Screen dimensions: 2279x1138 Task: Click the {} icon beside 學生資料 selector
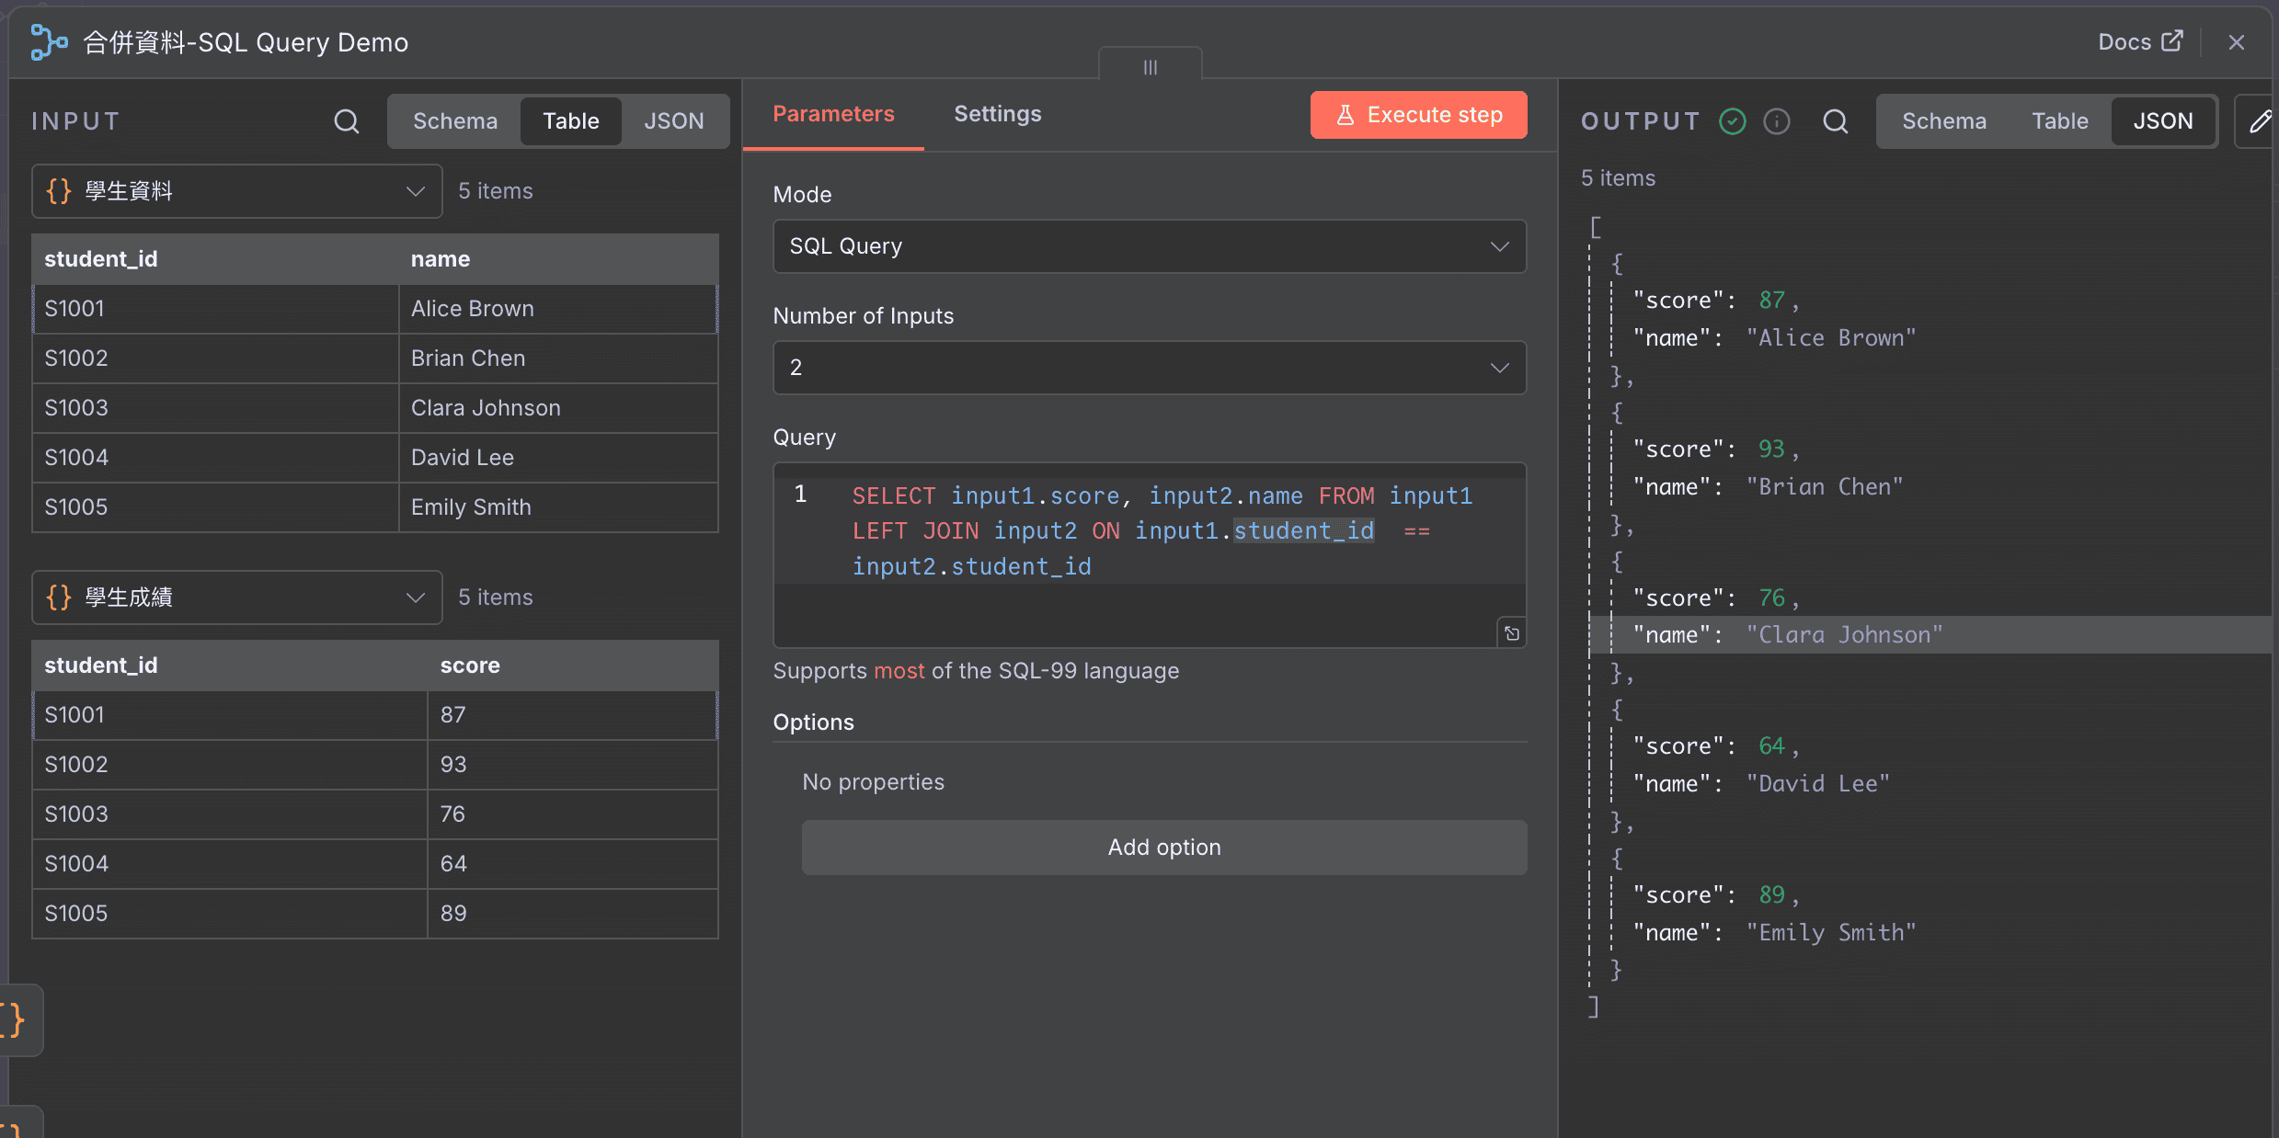(x=59, y=191)
